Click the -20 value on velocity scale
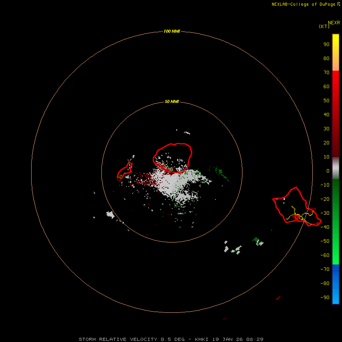This screenshot has width=342, height=342. pyautogui.click(x=325, y=199)
